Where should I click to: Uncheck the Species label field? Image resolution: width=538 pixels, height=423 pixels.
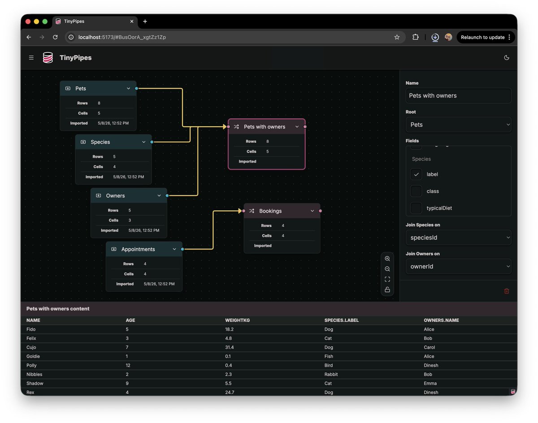click(x=416, y=174)
